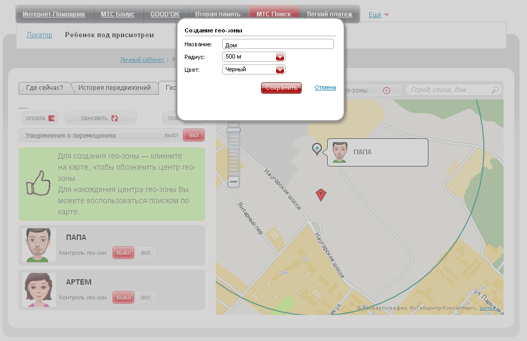Open Вторая память menu item

218,14
